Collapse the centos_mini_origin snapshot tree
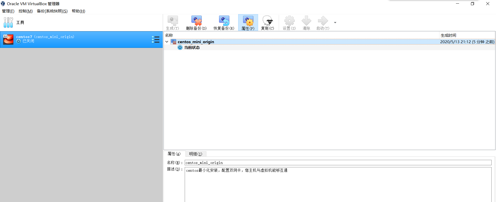Screen dimensions: 496x202 (x=167, y=42)
